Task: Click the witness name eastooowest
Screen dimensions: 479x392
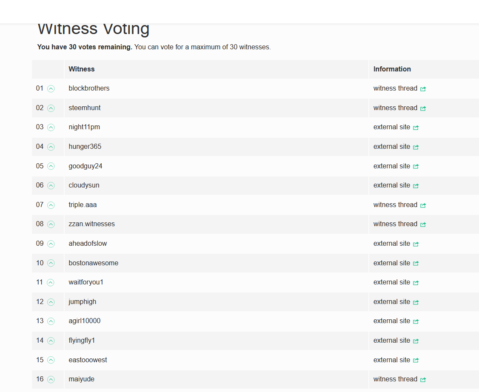Action: click(x=88, y=360)
